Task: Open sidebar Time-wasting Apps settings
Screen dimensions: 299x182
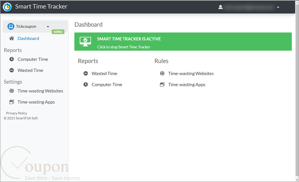Action: (x=36, y=102)
